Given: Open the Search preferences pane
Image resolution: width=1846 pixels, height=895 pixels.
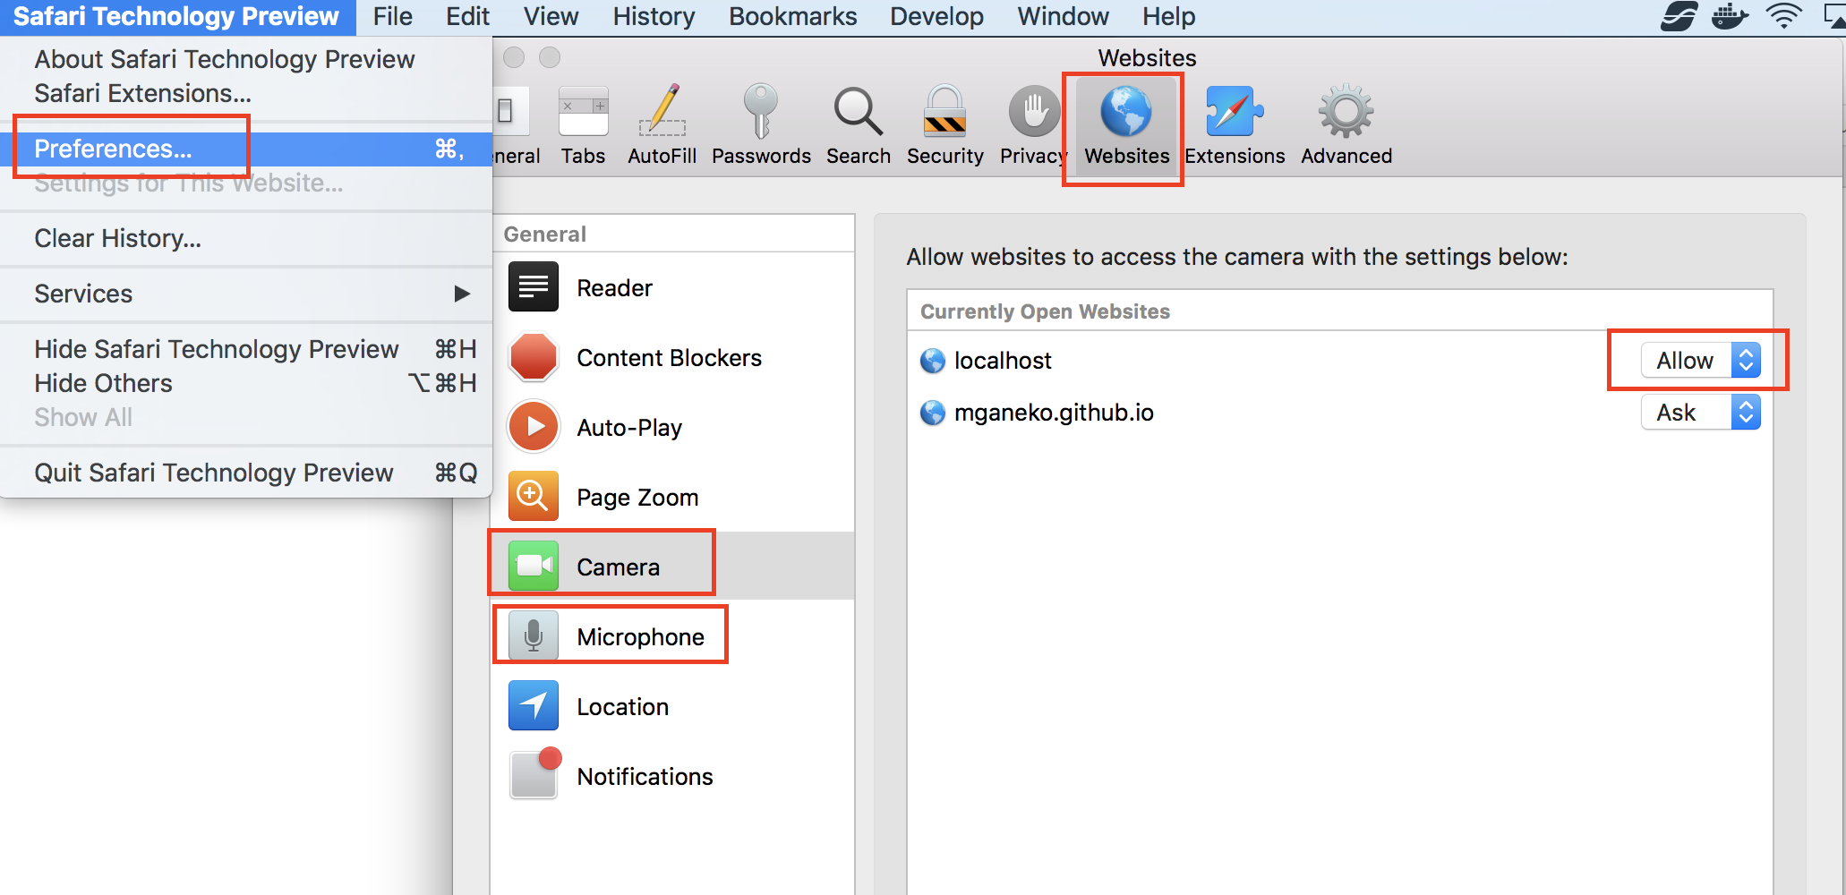Looking at the screenshot, I should 859,126.
